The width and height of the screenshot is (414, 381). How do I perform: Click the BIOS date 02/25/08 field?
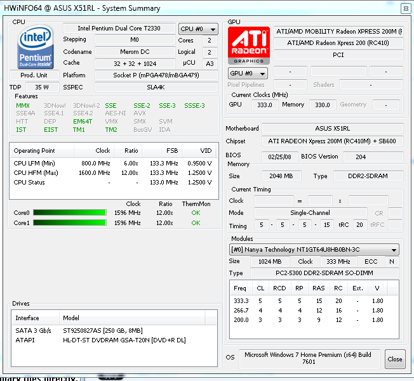[x=280, y=157]
